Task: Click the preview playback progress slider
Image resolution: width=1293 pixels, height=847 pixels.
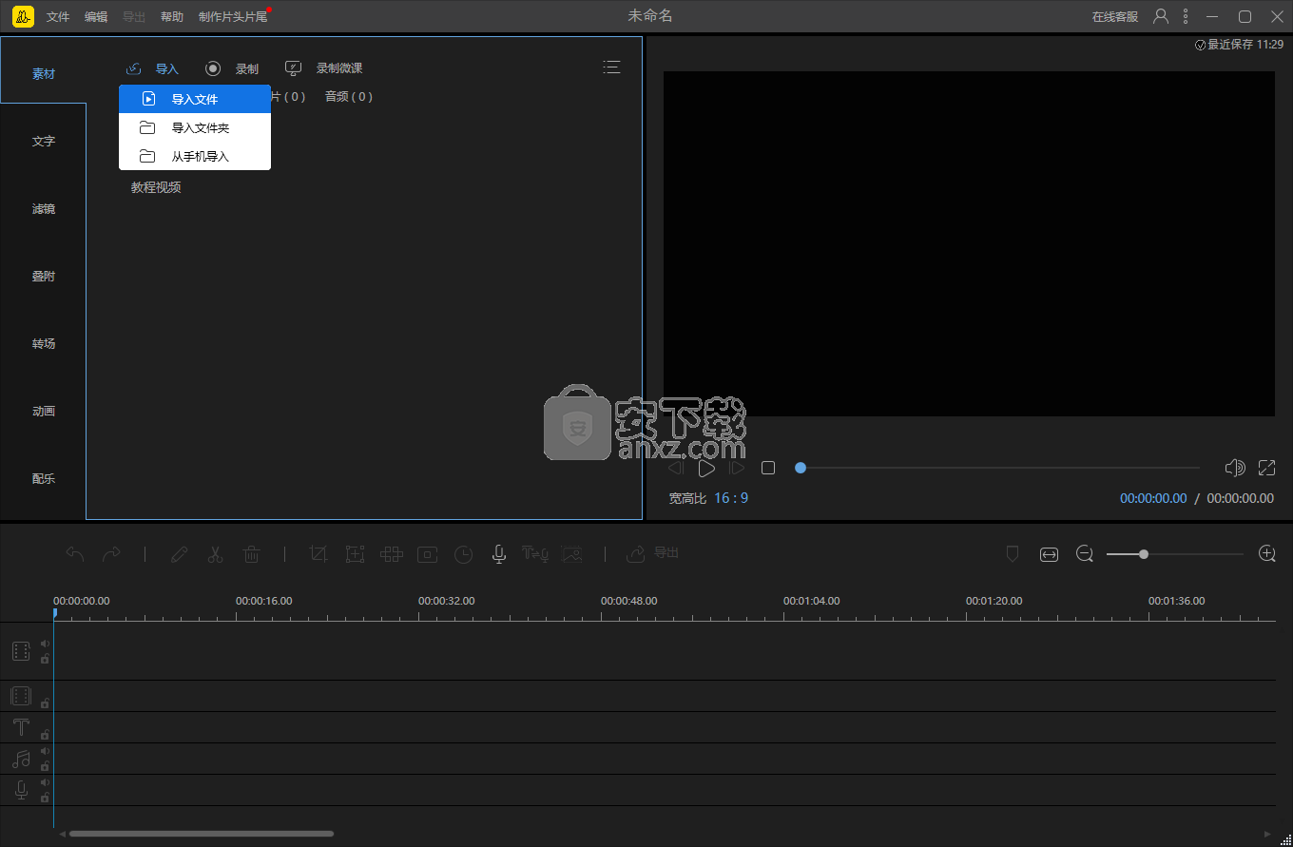Action: click(x=997, y=468)
